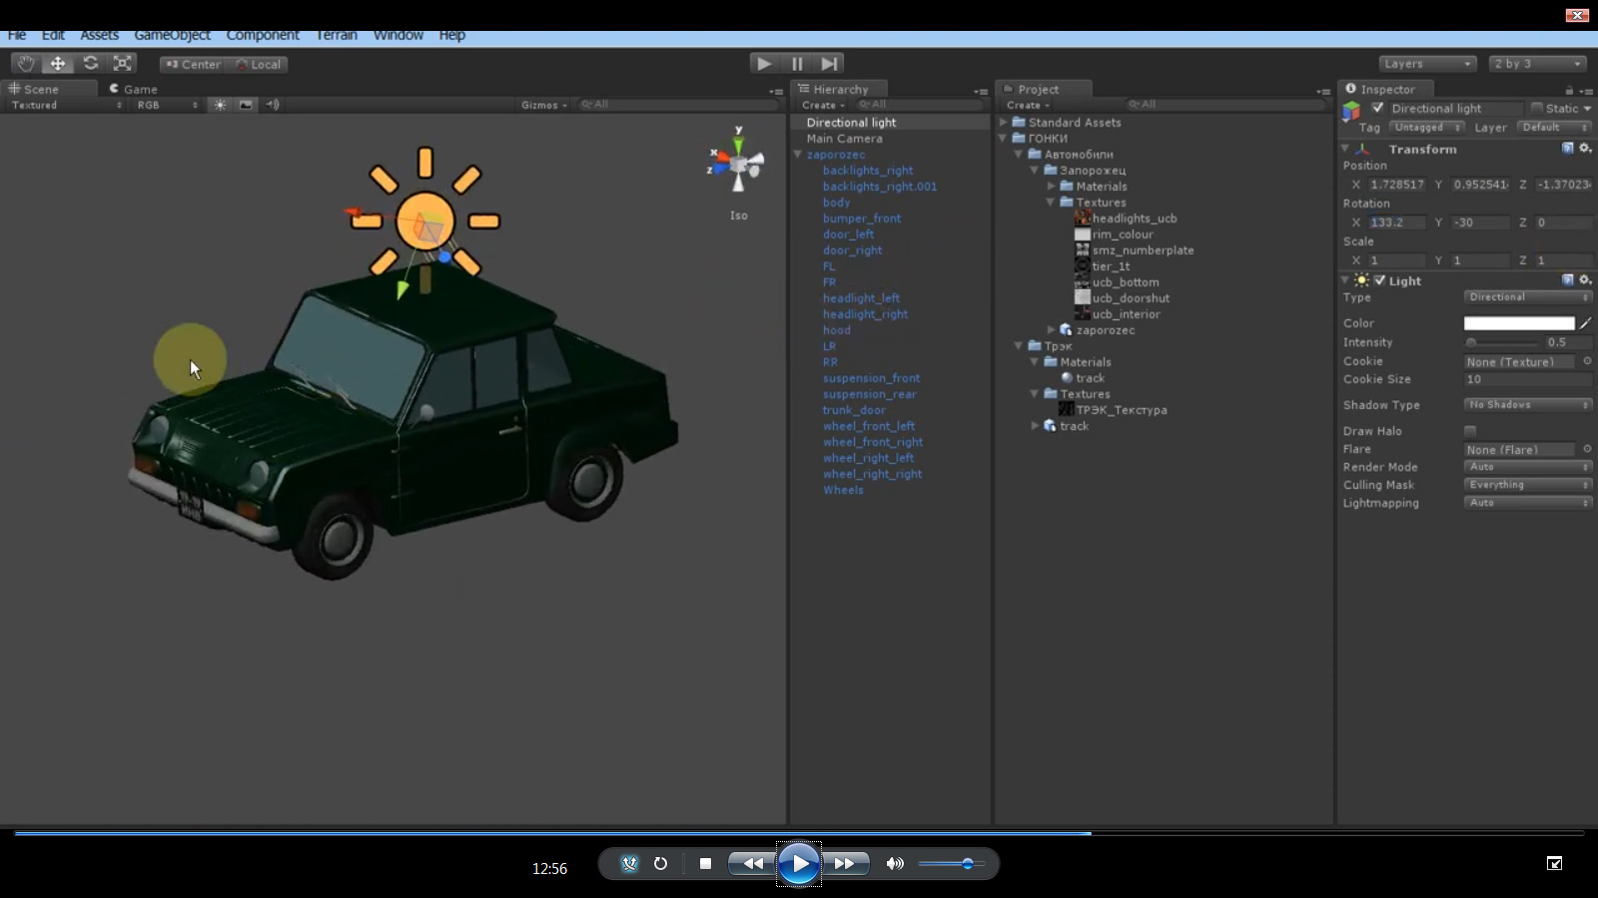Select the Move tool in the toolbar

tap(58, 63)
